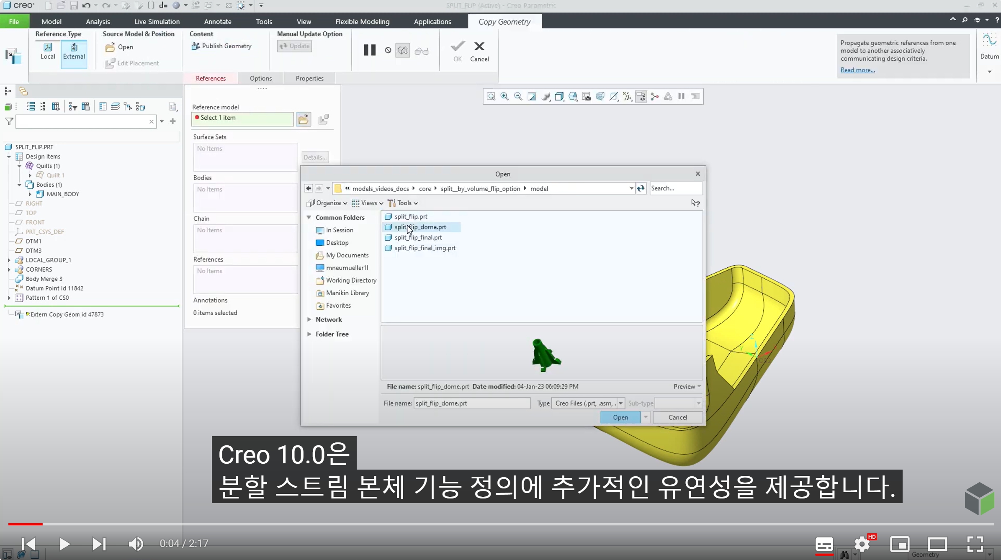
Task: Click the Zoom Out magnifier icon
Action: pos(518,97)
